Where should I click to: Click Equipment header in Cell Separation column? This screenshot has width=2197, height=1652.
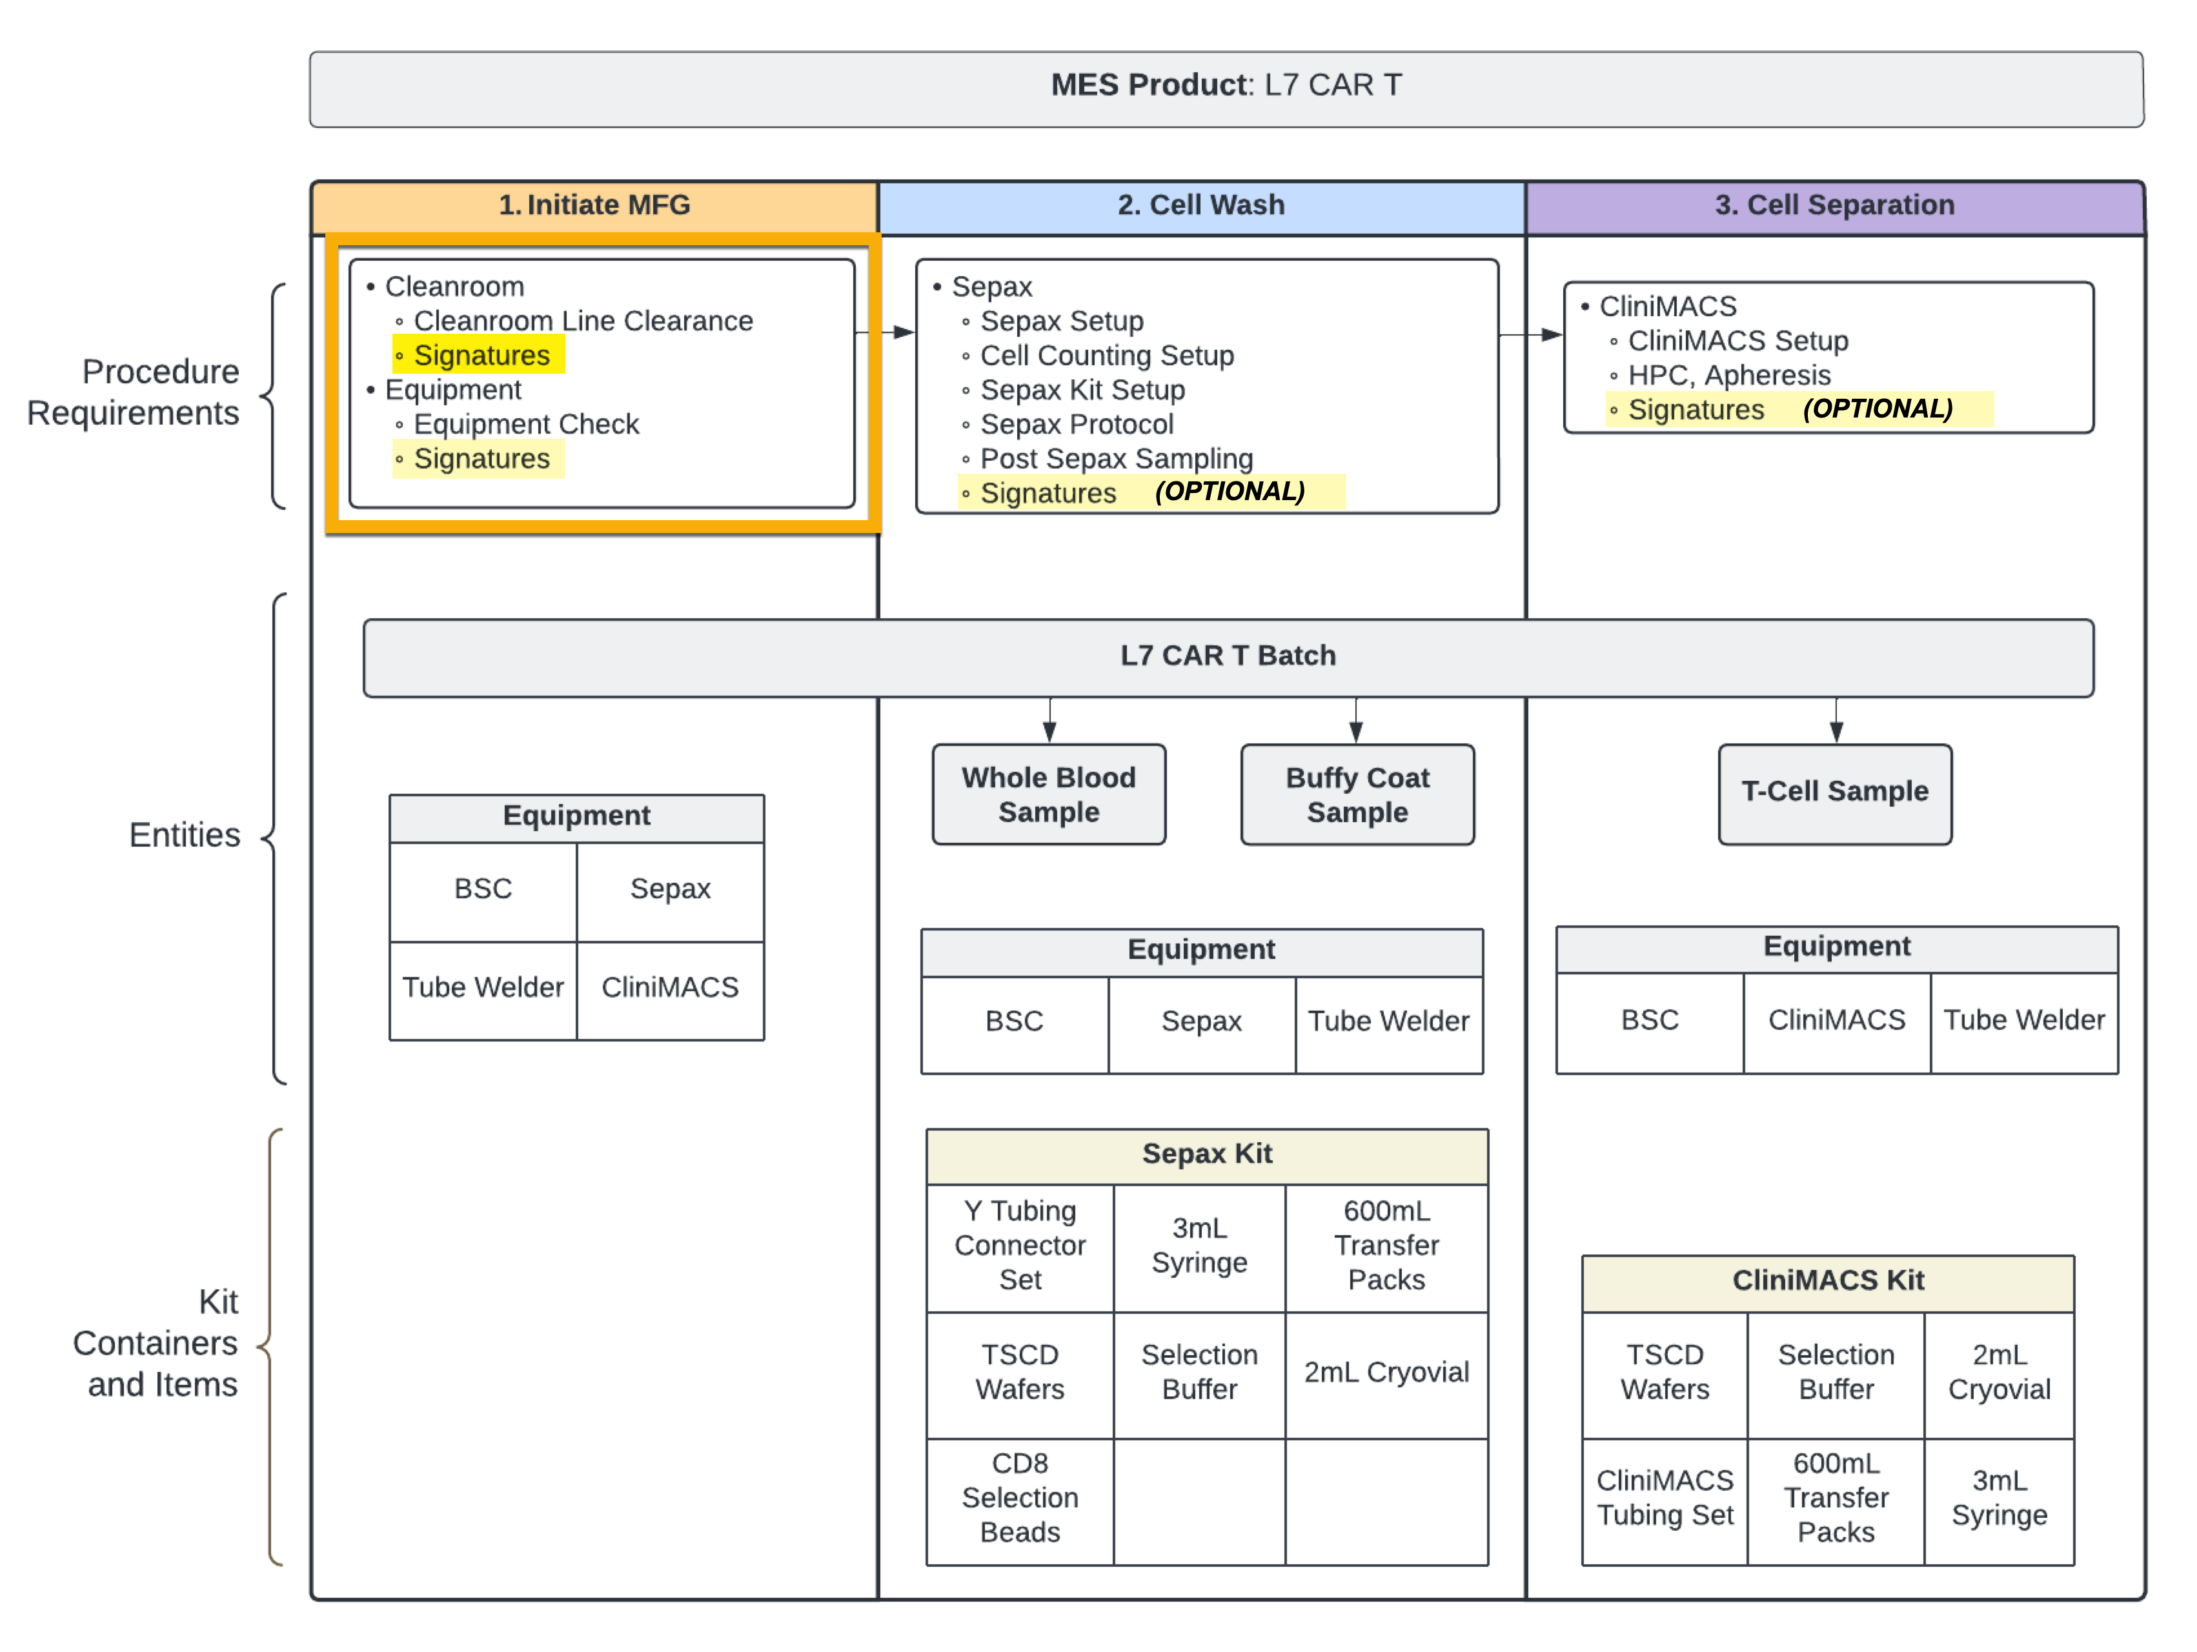tap(1836, 949)
